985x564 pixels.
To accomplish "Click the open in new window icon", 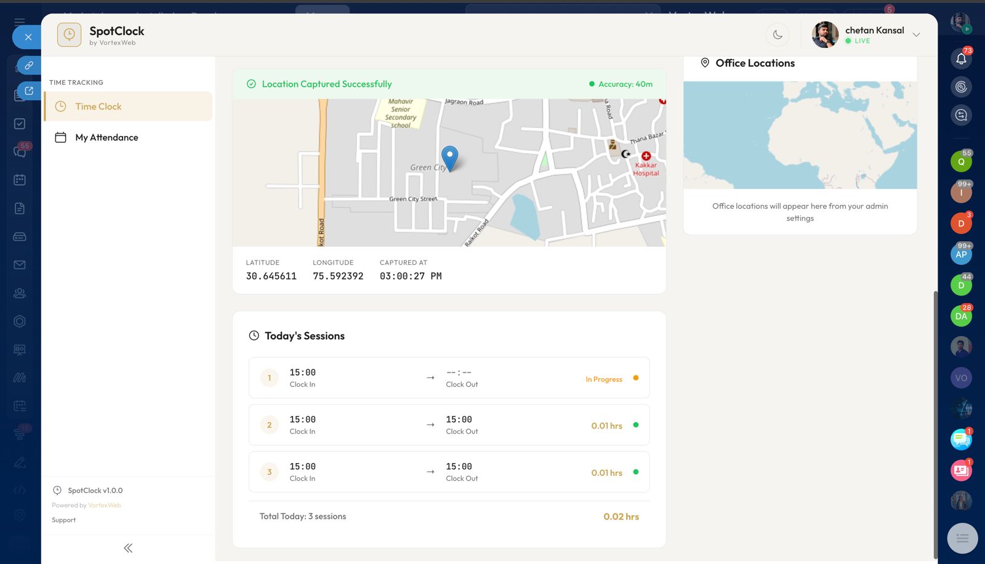I will tap(29, 91).
